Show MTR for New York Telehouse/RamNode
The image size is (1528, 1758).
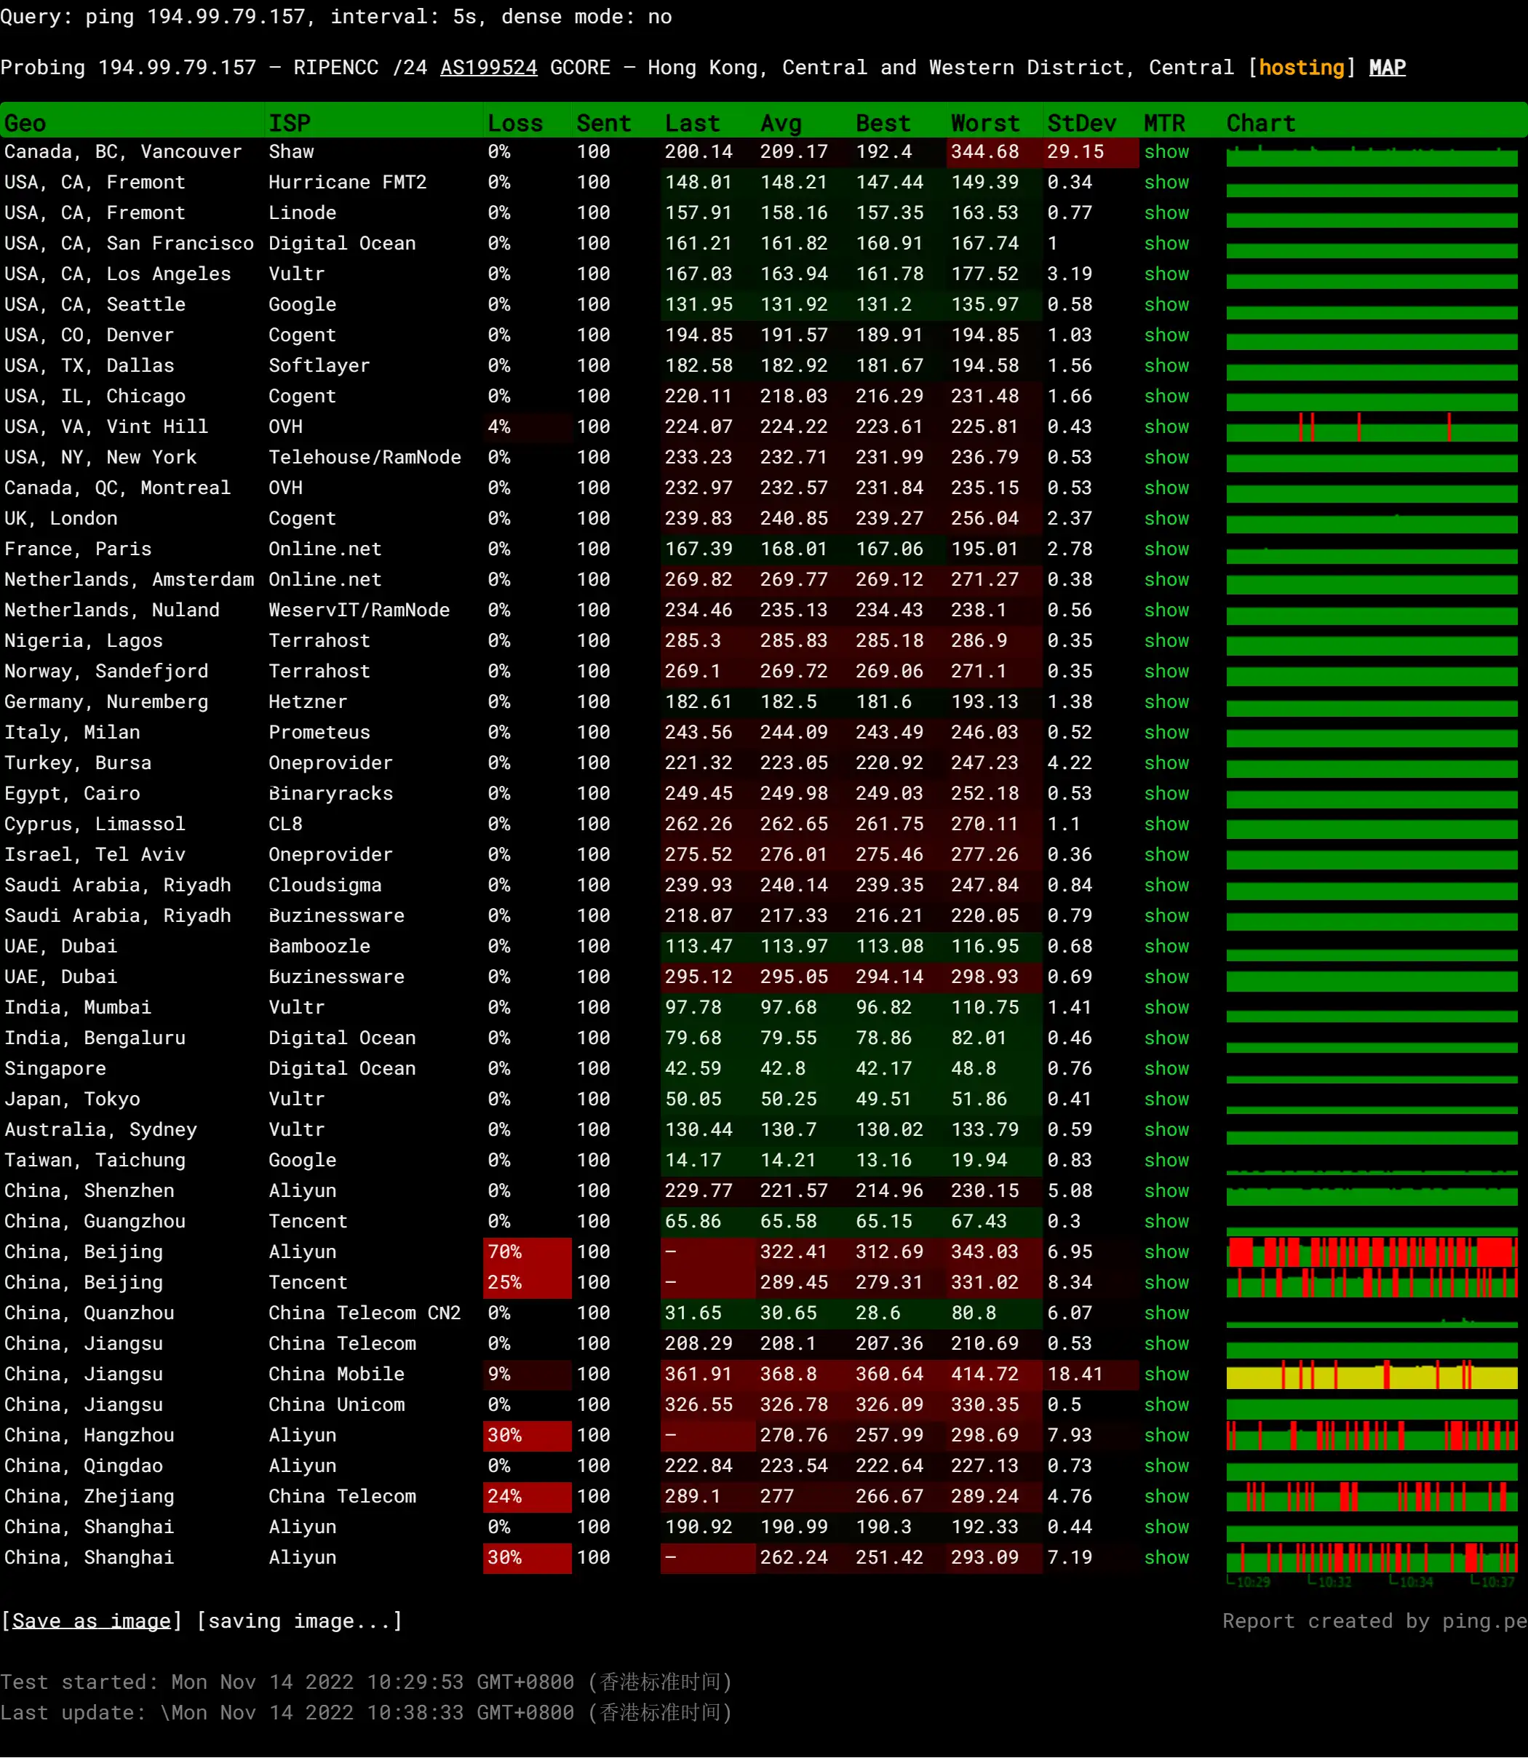(x=1166, y=458)
